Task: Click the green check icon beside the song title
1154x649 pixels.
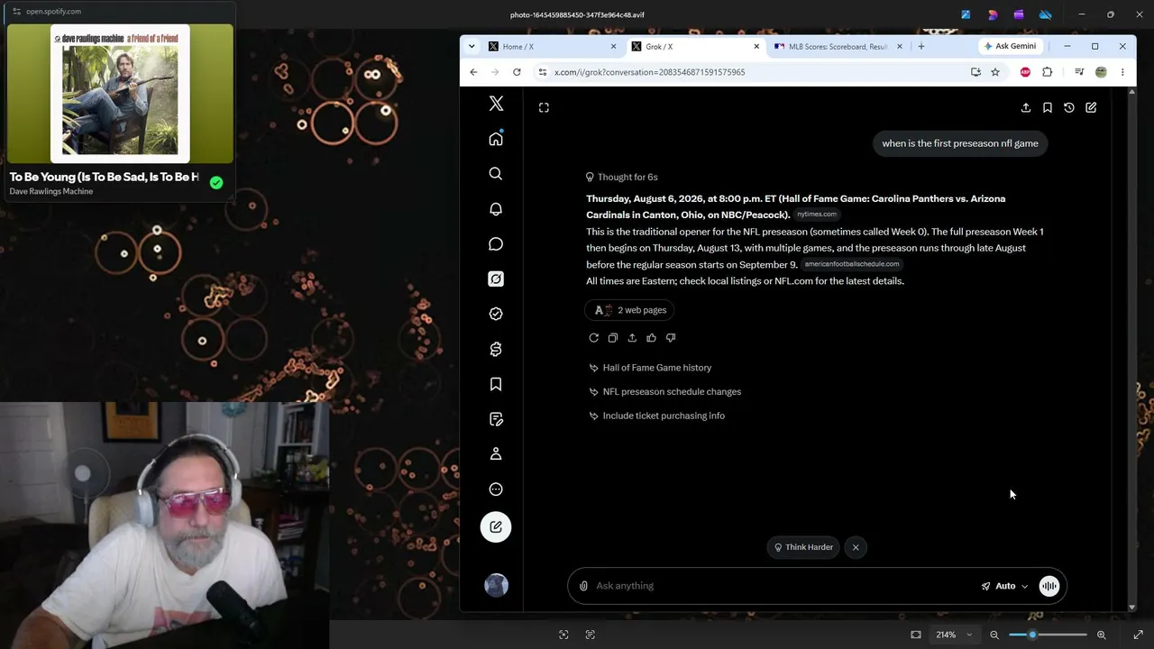Action: (x=216, y=183)
